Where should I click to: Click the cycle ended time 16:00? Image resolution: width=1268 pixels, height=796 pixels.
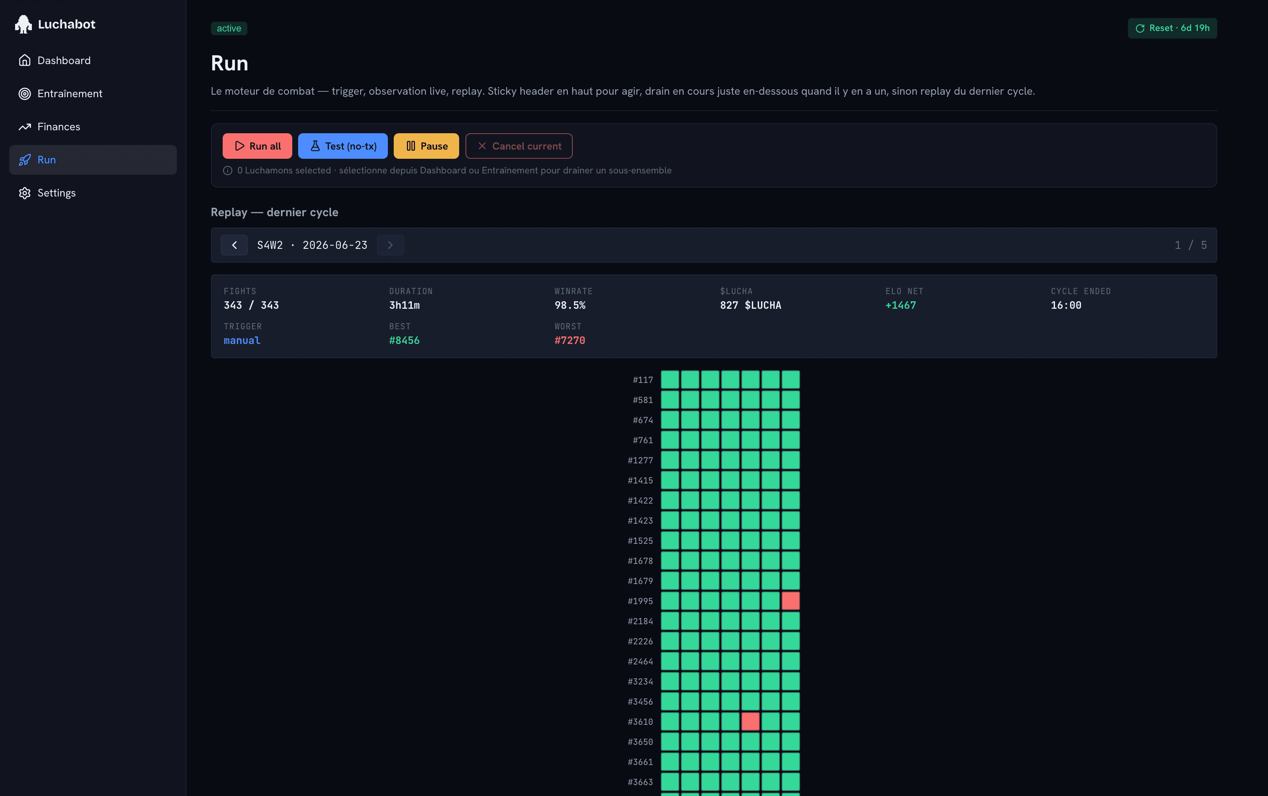coord(1066,305)
